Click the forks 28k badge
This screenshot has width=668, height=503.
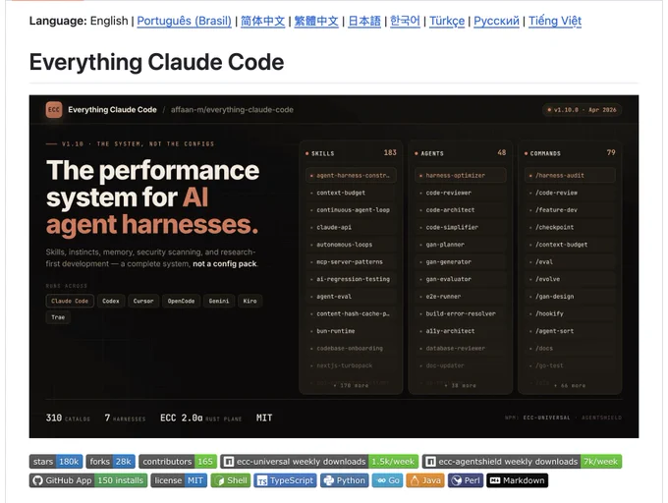[x=110, y=462]
